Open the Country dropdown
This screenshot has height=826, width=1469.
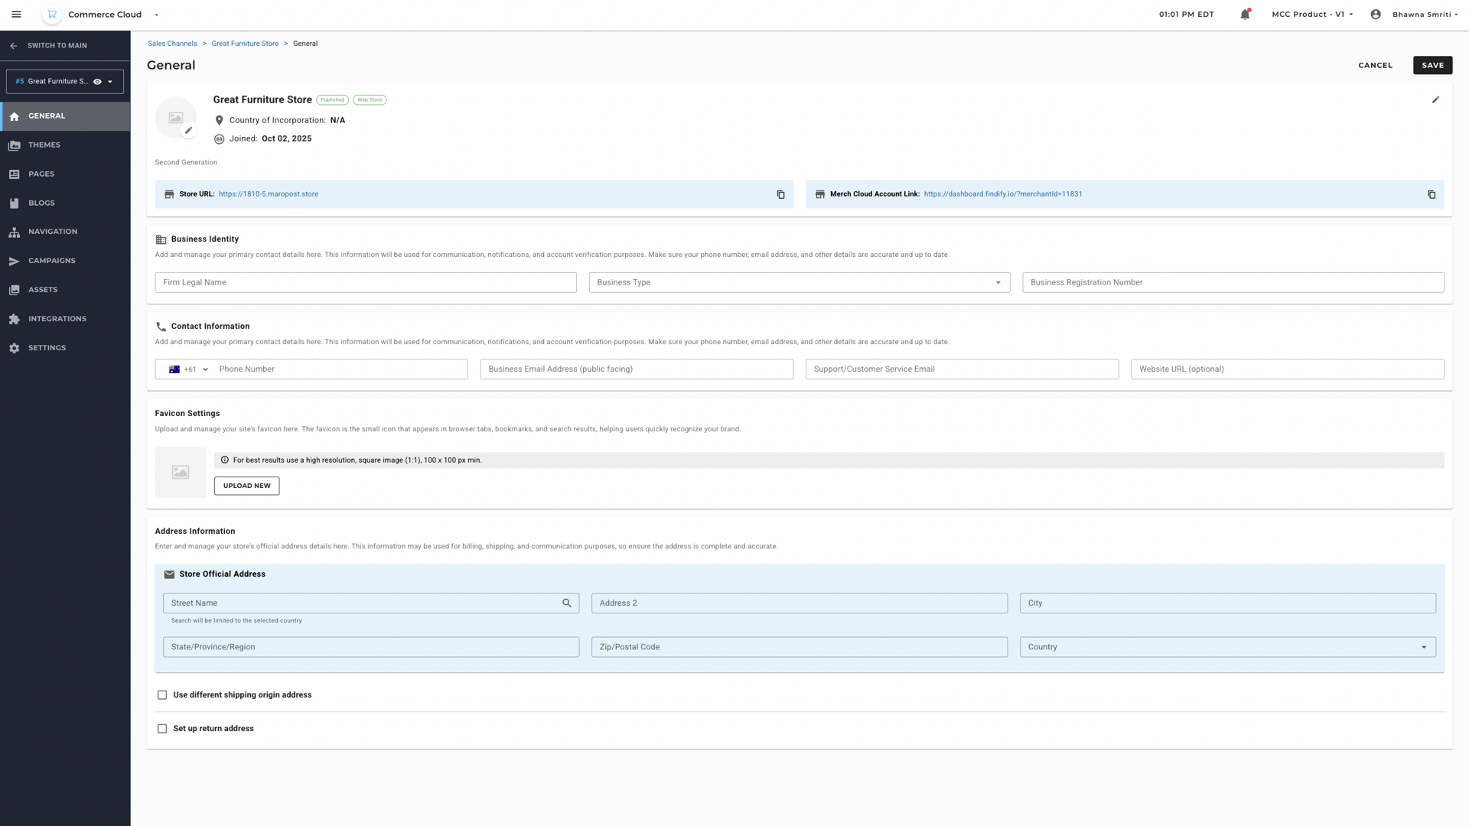pos(1227,647)
